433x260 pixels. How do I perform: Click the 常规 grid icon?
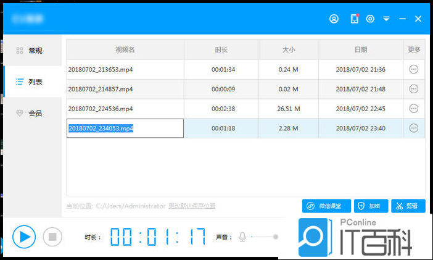tap(20, 51)
